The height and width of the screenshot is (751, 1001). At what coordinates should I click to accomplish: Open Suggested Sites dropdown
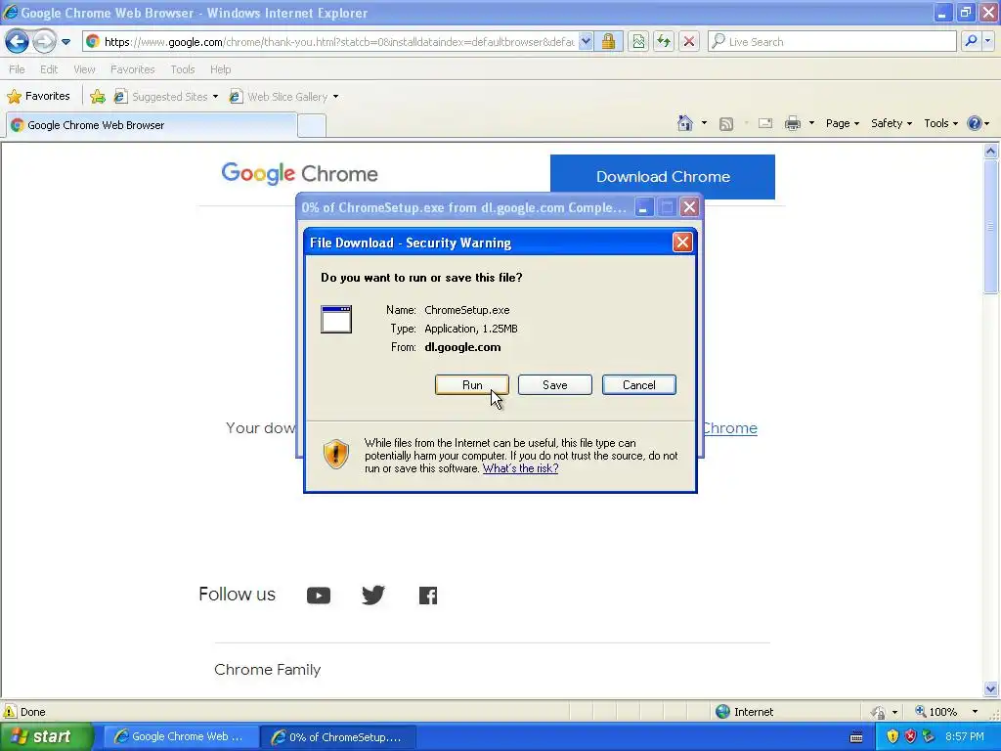click(166, 97)
